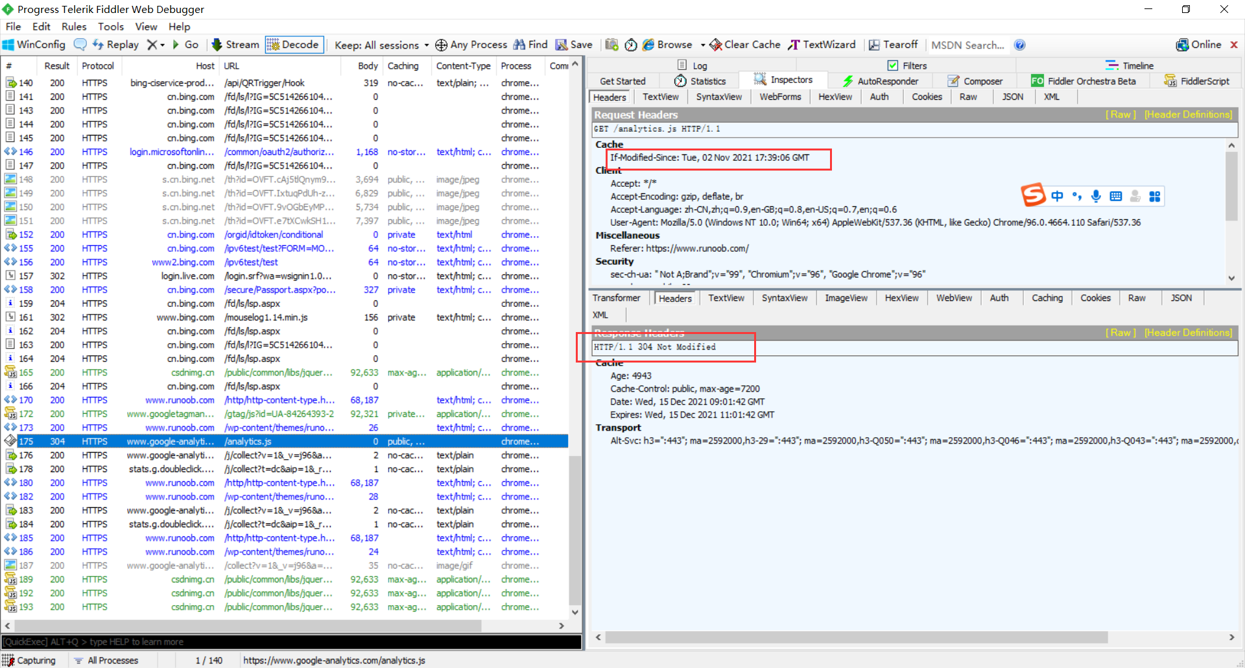Click Raw link in Request Headers
Screen dimensions: 1245x668
(1120, 115)
